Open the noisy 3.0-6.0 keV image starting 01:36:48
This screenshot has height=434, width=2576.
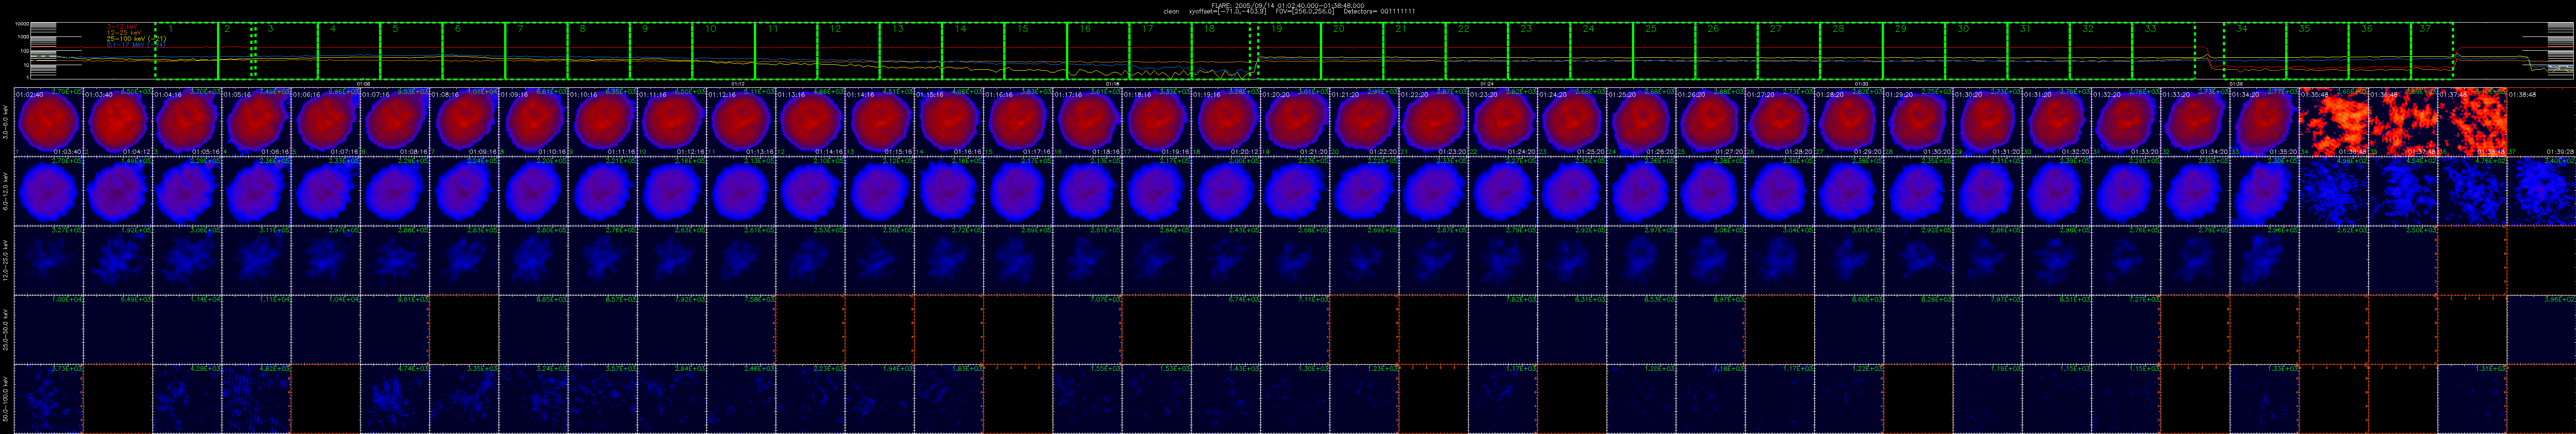click(2403, 122)
